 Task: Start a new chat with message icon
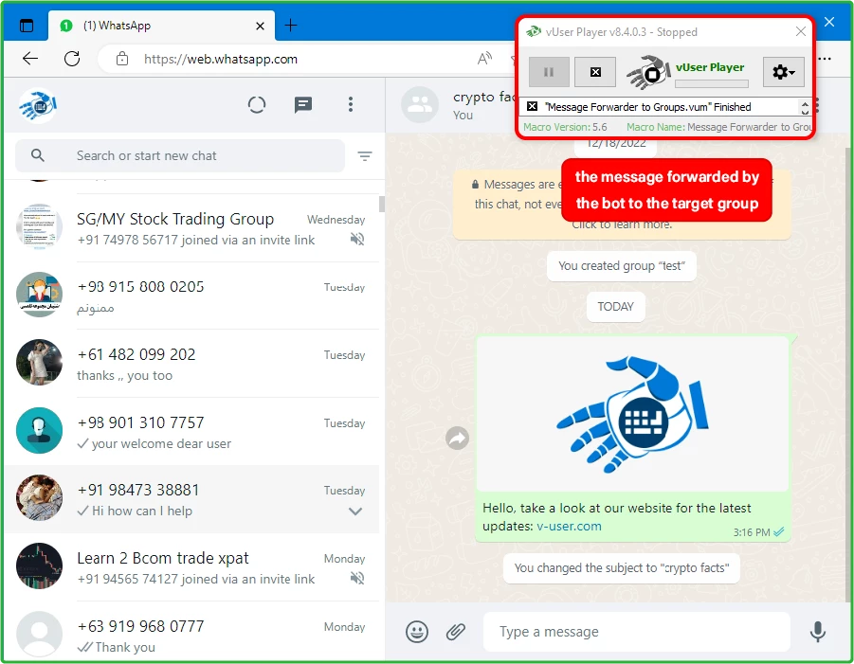point(302,104)
